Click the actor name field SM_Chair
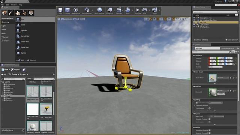Image resolution: width=240 pixels, height=135 pixels. coord(207,48)
